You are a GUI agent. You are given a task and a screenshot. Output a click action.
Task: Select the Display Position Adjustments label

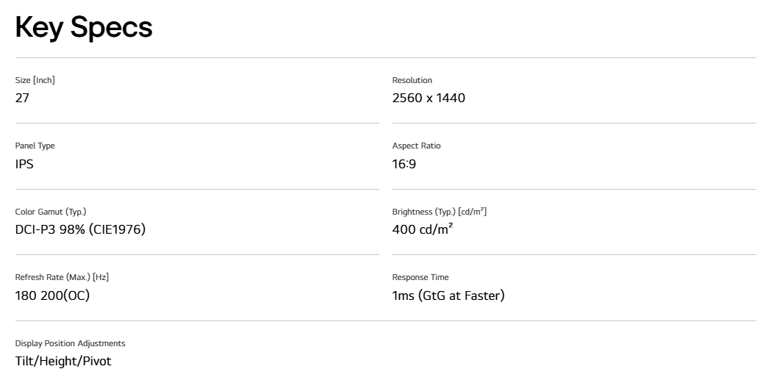pyautogui.click(x=70, y=343)
